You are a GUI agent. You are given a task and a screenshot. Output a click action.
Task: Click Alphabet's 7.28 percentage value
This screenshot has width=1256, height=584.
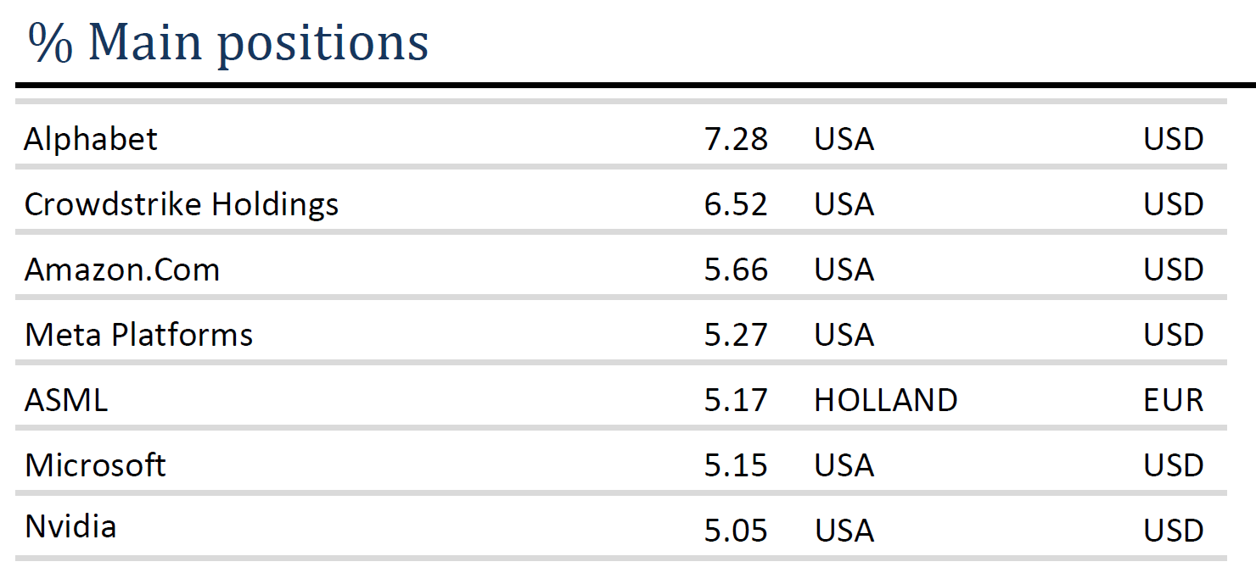736,139
